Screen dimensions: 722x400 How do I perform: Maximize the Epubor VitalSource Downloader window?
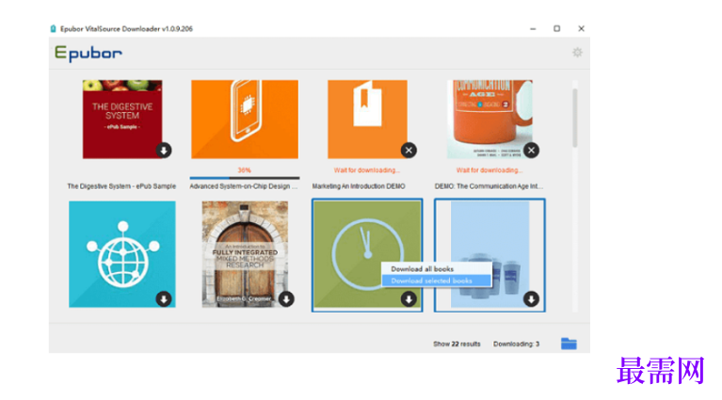click(556, 28)
